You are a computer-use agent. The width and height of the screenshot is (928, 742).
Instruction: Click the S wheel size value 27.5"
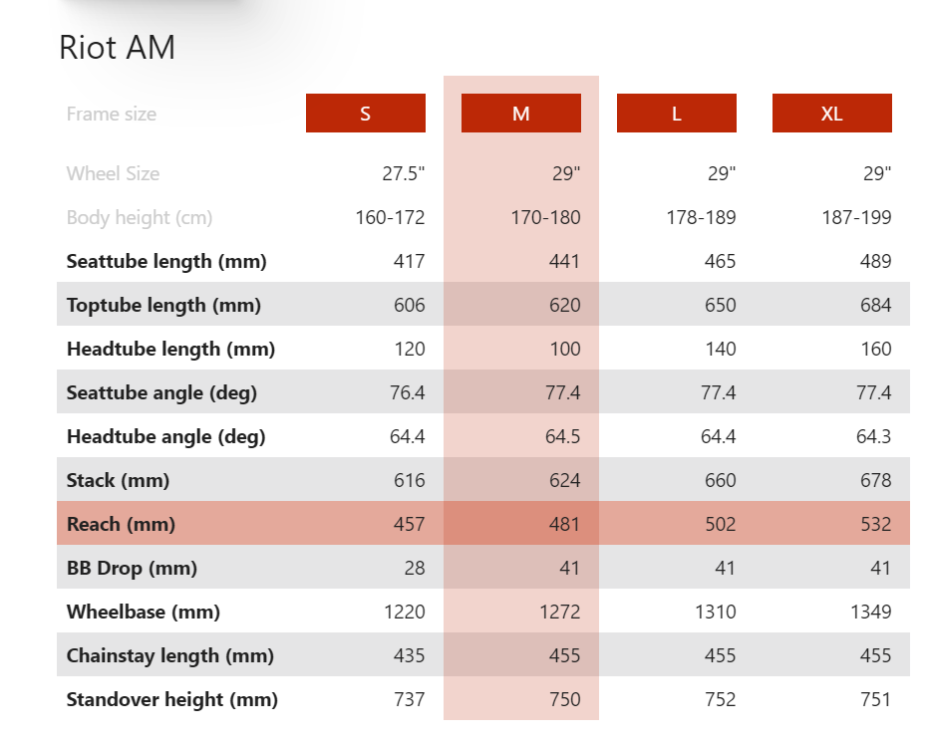click(x=402, y=173)
